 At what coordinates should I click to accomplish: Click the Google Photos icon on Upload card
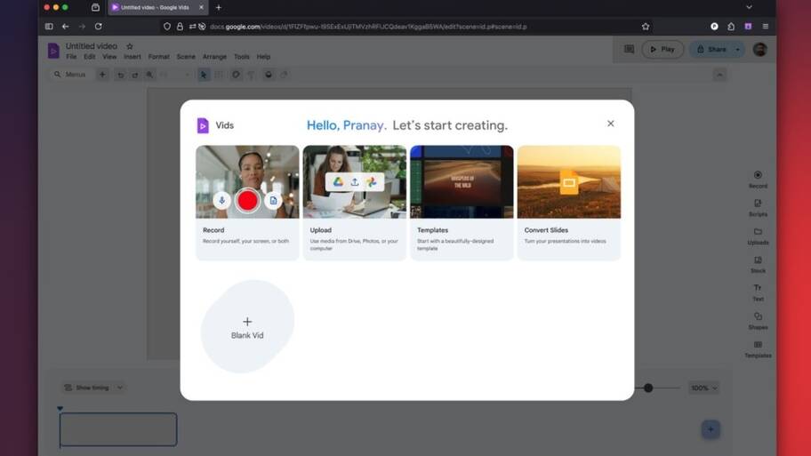(372, 181)
